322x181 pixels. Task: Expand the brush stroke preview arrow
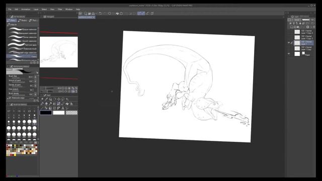[x=37, y=72]
